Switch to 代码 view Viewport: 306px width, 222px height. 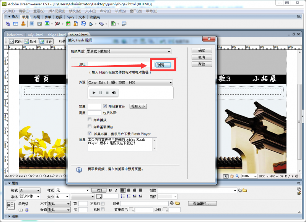click(x=15, y=42)
